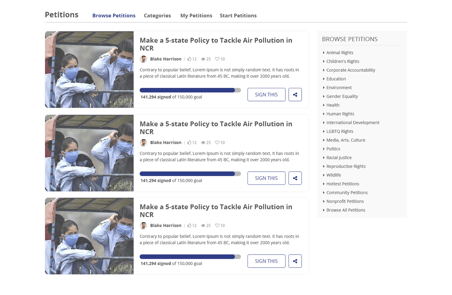Click eye views icon on second petition
452x295 pixels.
[203, 143]
